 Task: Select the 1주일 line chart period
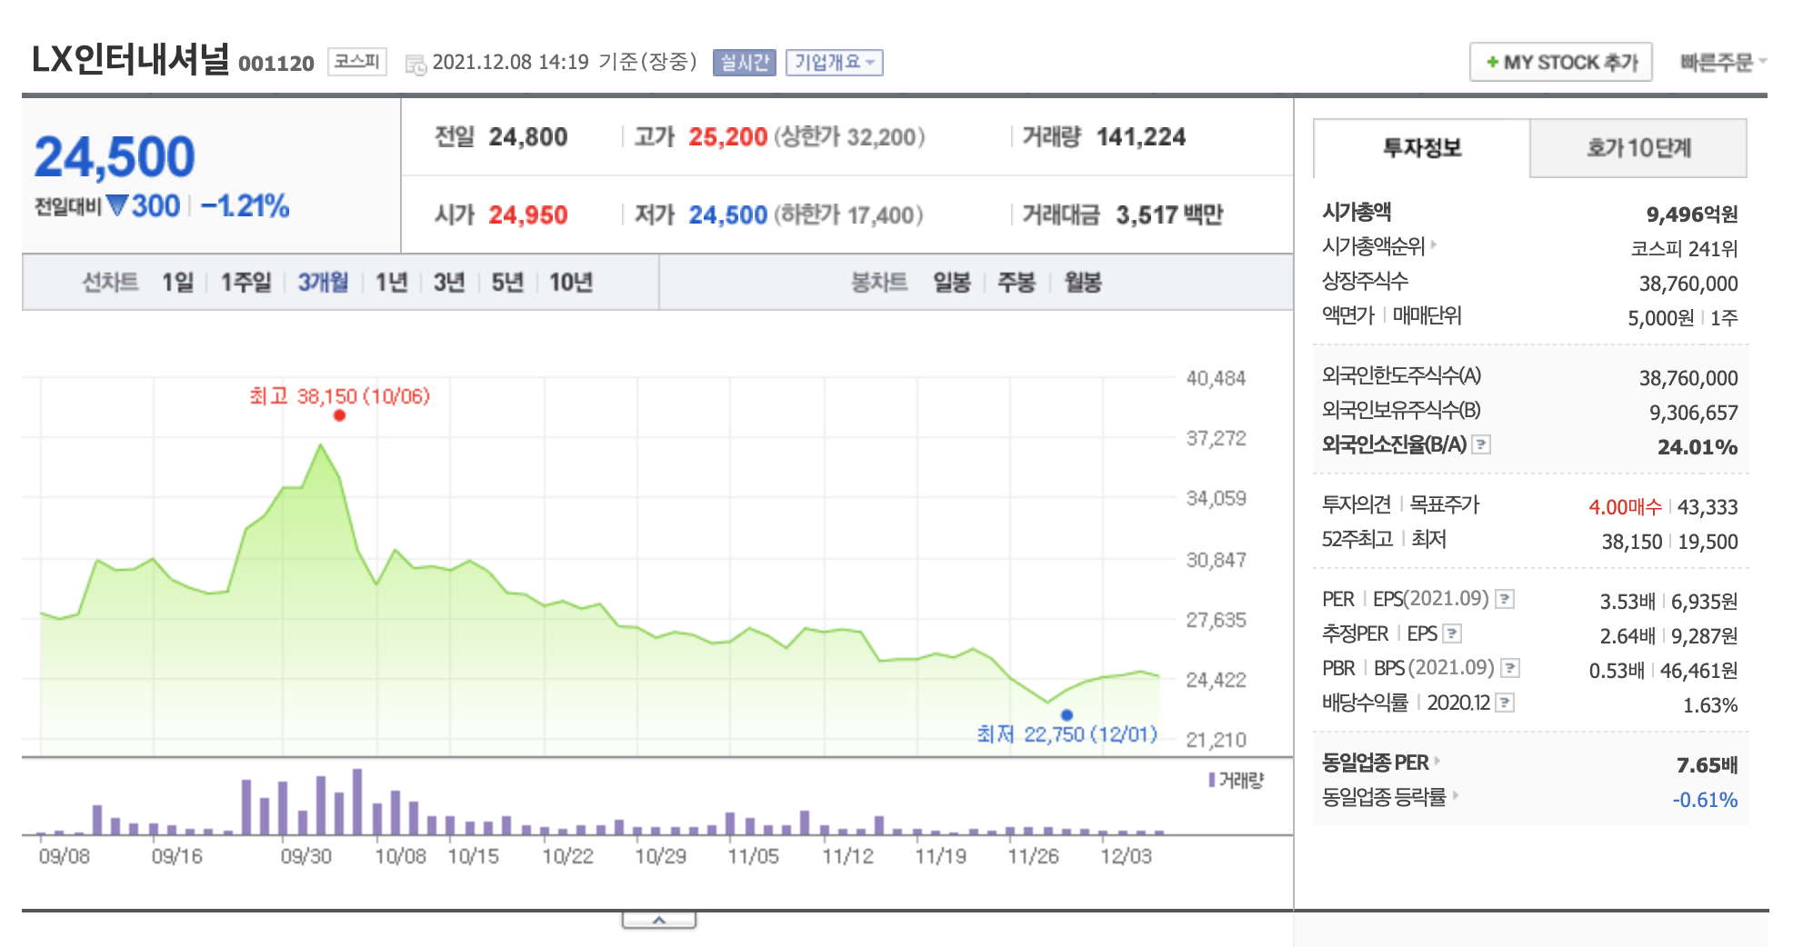tap(245, 282)
